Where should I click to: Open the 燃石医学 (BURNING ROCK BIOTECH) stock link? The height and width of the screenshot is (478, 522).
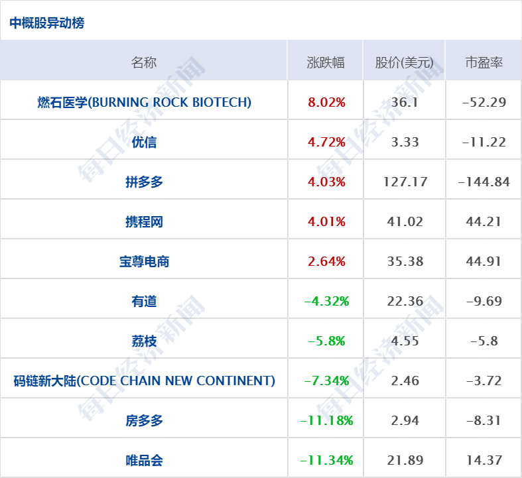point(144,102)
